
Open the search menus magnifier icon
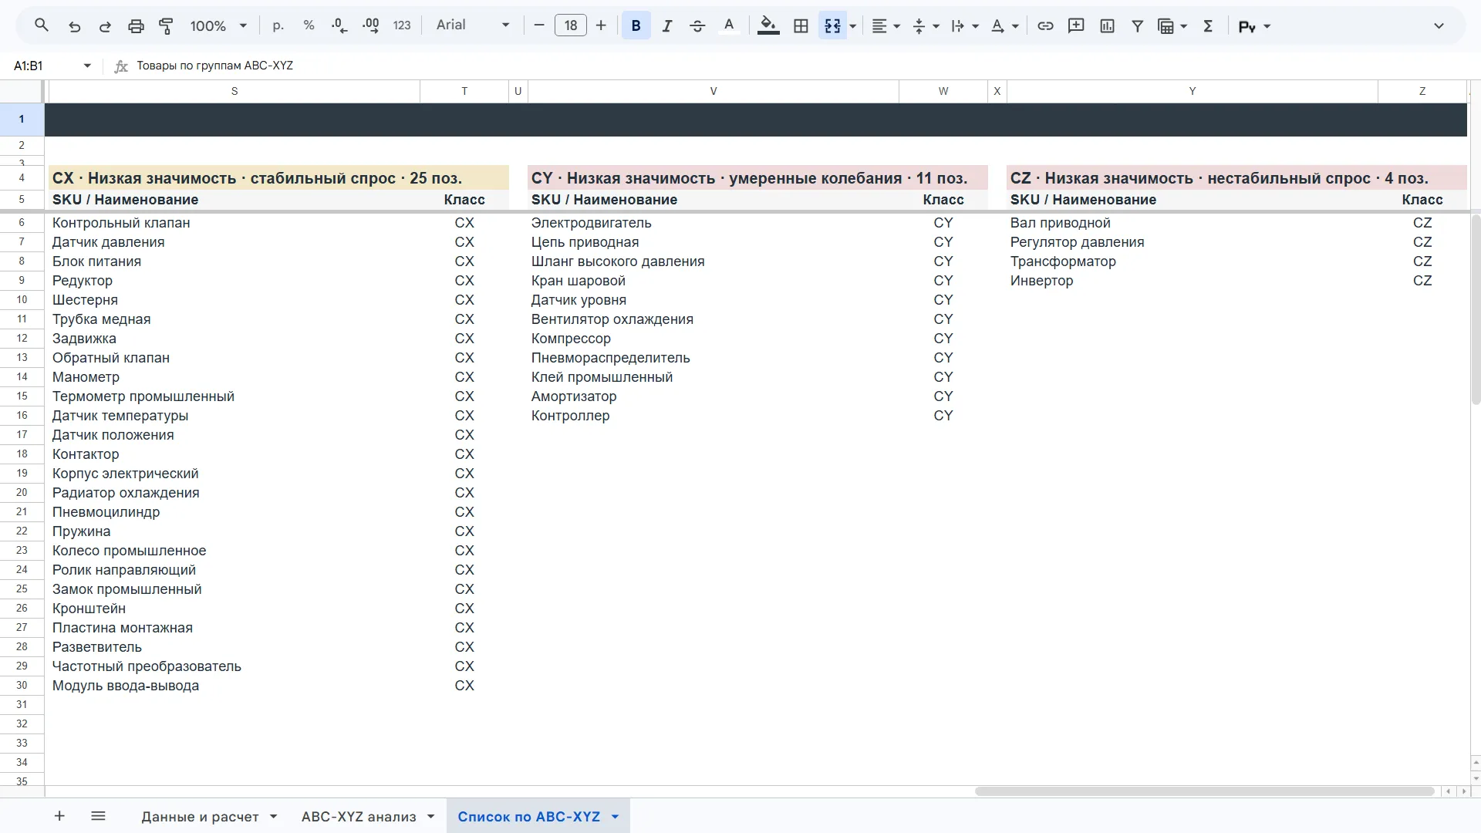pos(42,25)
